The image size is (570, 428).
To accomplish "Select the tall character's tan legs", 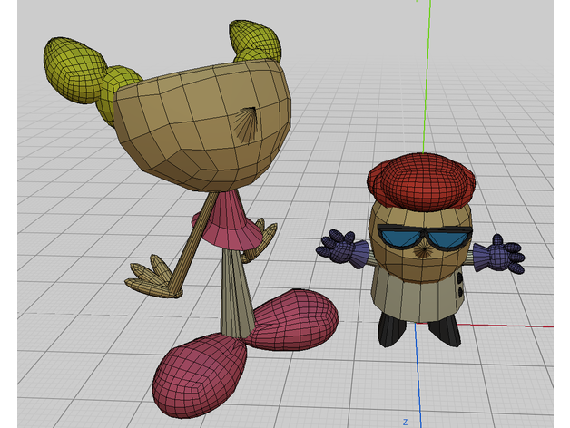I will (234, 290).
